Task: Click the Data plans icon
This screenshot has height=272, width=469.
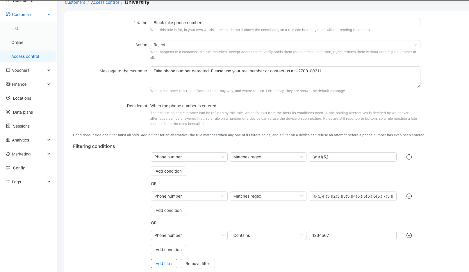Action: point(8,112)
